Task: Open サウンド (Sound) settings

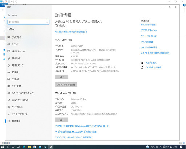Action: [x=15, y=44]
